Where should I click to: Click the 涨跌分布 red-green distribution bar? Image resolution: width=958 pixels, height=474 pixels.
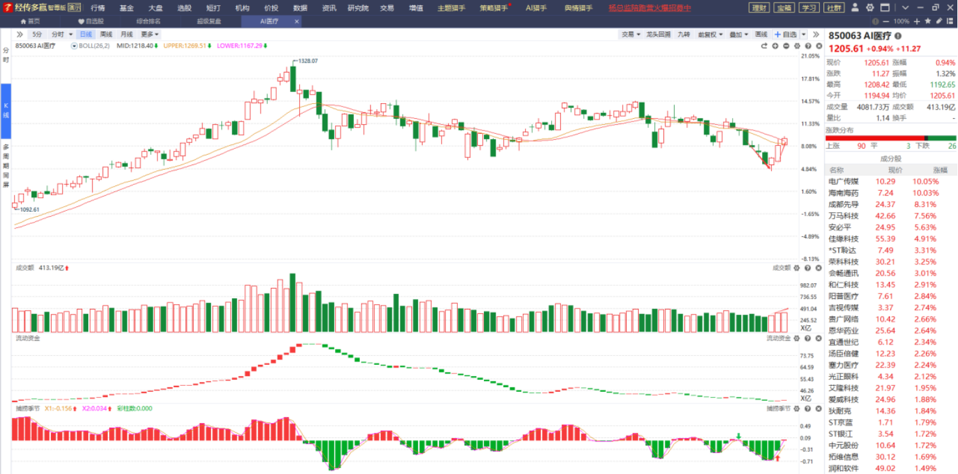click(891, 138)
